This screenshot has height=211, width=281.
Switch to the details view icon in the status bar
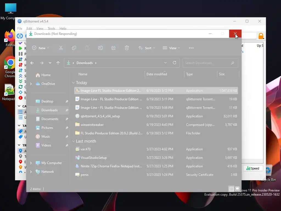pyautogui.click(x=231, y=189)
